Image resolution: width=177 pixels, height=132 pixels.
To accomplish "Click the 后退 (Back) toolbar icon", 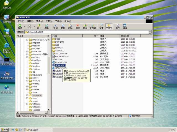I will coord(20,26).
